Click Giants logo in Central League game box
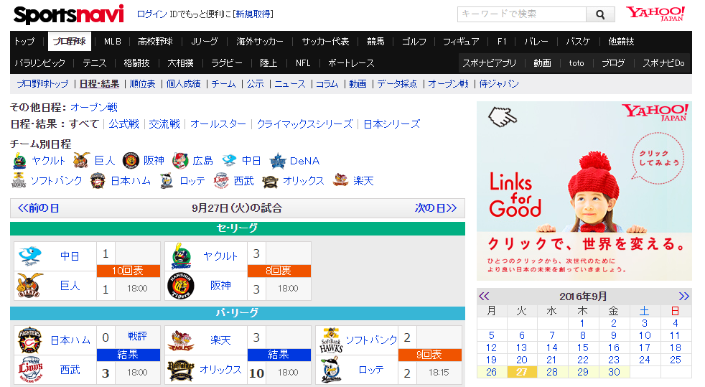 click(x=29, y=286)
